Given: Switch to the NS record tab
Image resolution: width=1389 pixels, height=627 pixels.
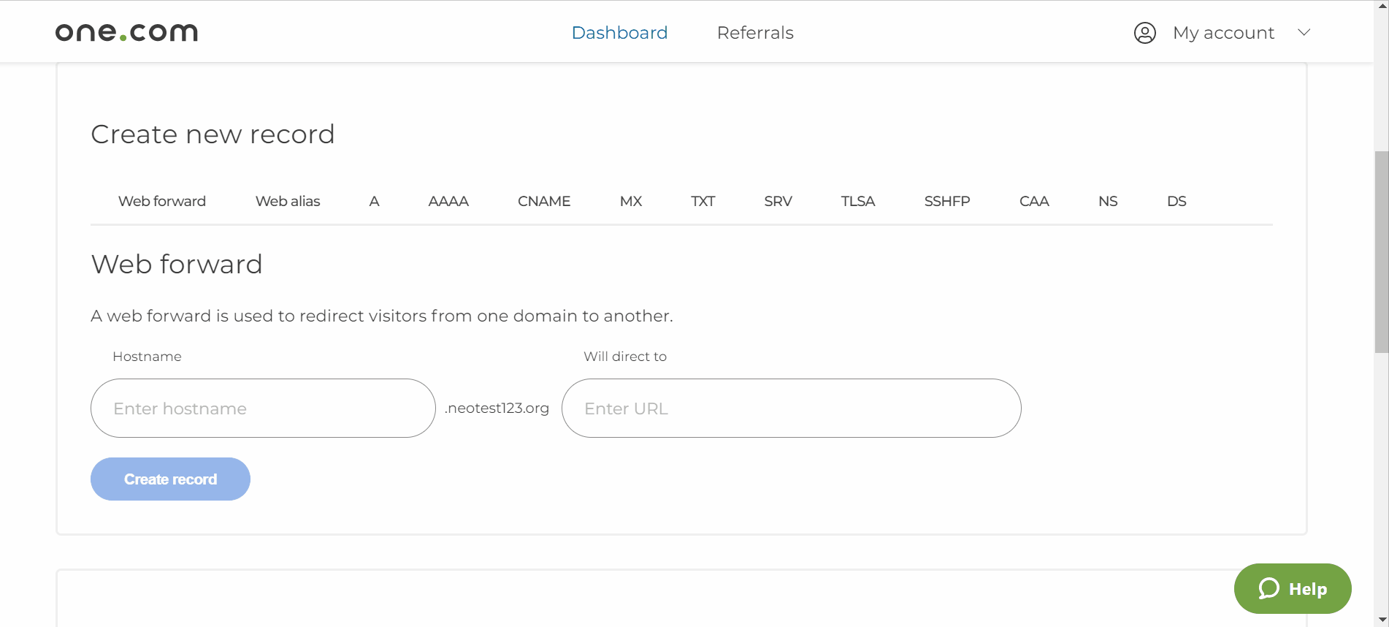Looking at the screenshot, I should click(x=1108, y=201).
